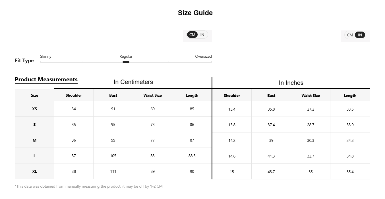The height and width of the screenshot is (199, 385).
Task: Select CM on the right unit toggle
Action: [x=350, y=35]
